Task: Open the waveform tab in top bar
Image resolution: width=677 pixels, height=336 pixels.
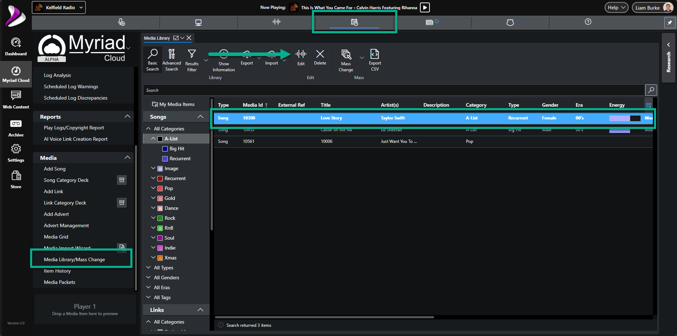Action: (277, 22)
